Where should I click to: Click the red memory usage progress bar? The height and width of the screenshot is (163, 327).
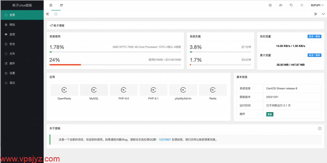pyautogui.click(x=65, y=65)
